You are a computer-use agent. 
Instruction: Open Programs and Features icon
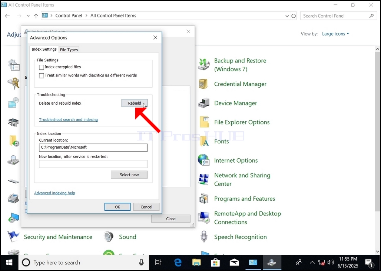click(203, 199)
